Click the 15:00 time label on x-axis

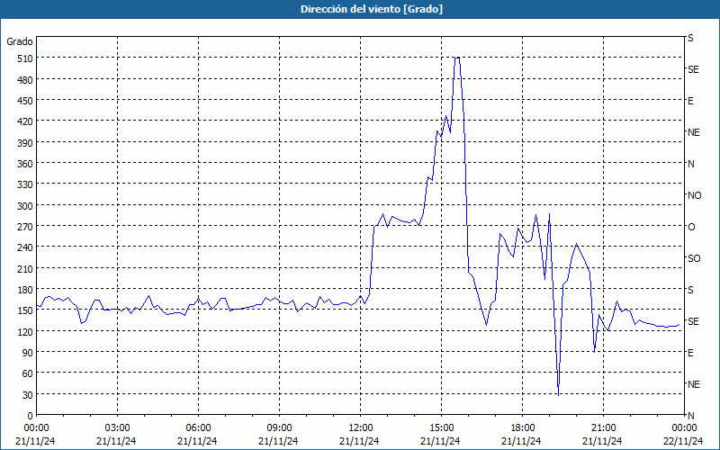point(441,428)
